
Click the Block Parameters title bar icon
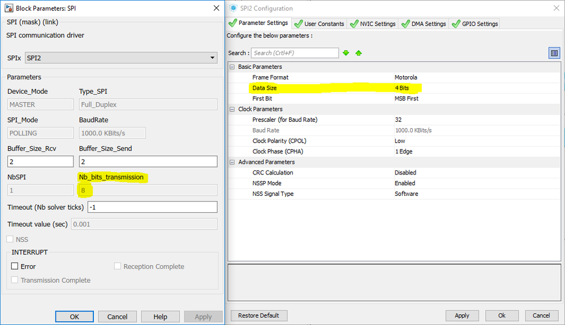point(8,8)
